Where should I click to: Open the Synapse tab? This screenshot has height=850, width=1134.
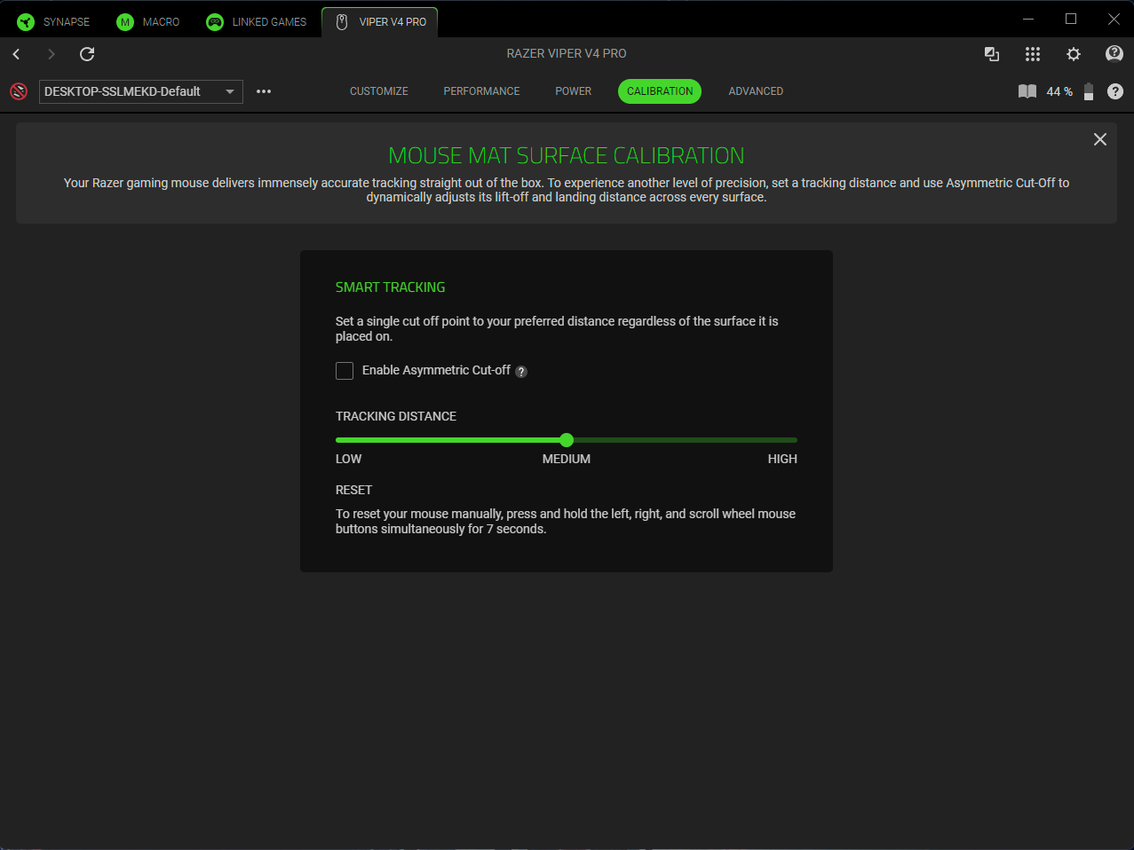pyautogui.click(x=53, y=22)
